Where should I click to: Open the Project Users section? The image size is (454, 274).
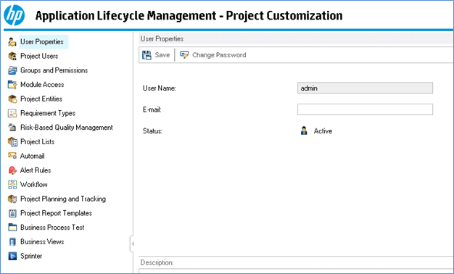click(x=39, y=56)
